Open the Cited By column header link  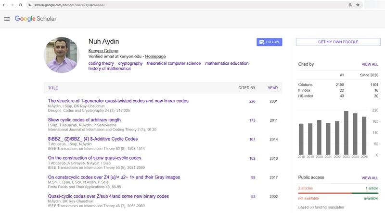coord(247,88)
